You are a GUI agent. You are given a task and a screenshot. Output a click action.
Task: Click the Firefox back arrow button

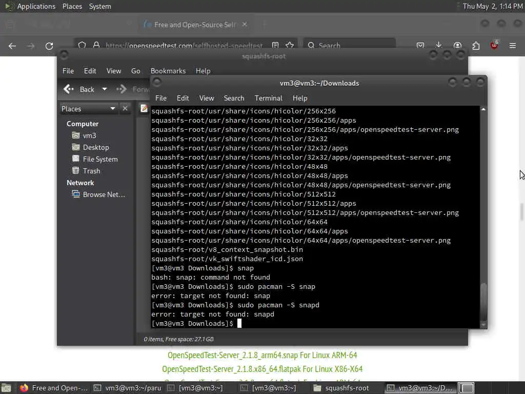point(12,46)
